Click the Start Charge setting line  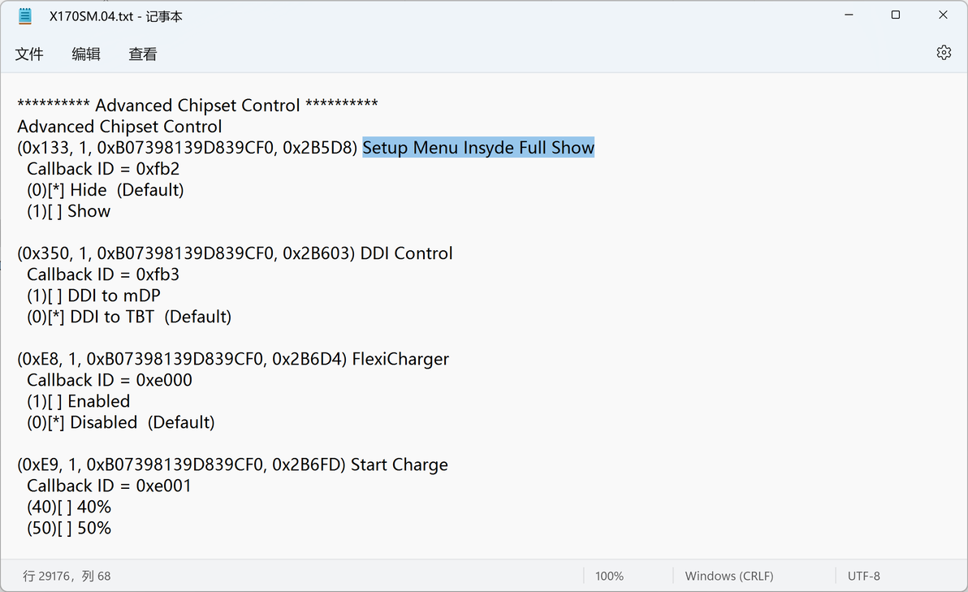(232, 465)
